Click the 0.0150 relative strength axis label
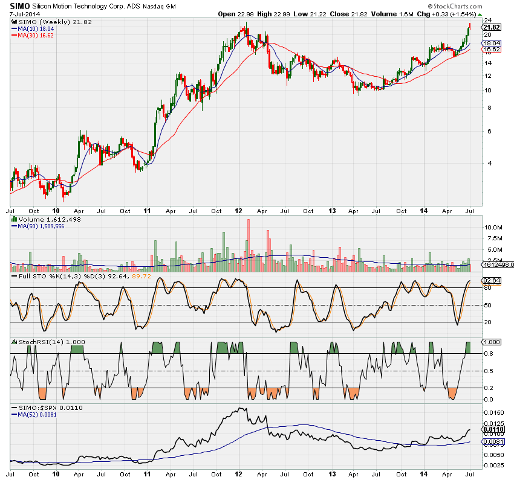 click(494, 412)
